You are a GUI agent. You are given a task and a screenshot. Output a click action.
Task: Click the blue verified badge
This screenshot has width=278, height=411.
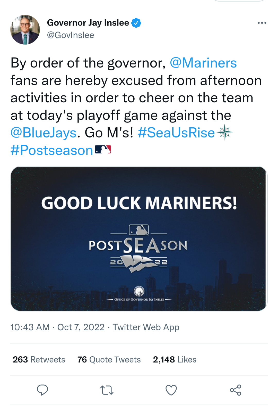coord(136,23)
